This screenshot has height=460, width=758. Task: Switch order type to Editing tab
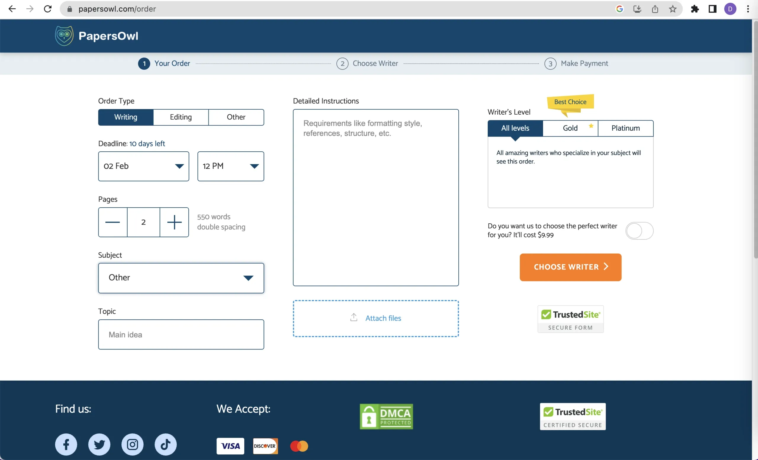point(181,117)
